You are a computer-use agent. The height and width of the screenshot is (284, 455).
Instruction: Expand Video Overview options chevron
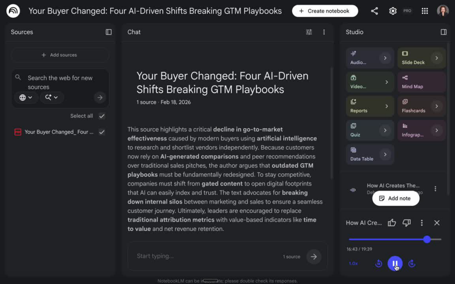pos(387,82)
